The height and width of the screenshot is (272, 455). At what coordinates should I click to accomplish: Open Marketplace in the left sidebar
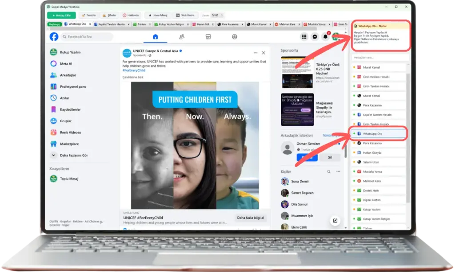pos(64,144)
